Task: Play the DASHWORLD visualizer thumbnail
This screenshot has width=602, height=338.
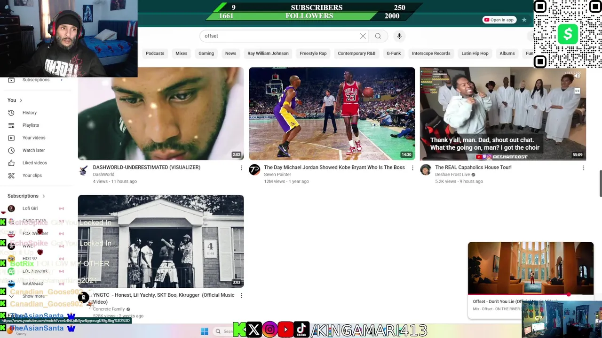Action: click(x=161, y=114)
